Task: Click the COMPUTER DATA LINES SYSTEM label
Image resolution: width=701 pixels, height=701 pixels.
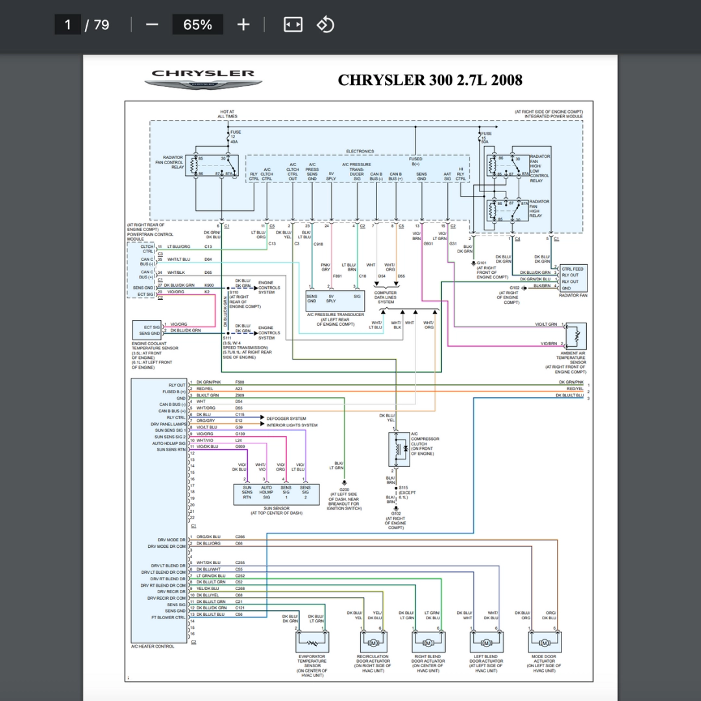Action: pos(386,297)
